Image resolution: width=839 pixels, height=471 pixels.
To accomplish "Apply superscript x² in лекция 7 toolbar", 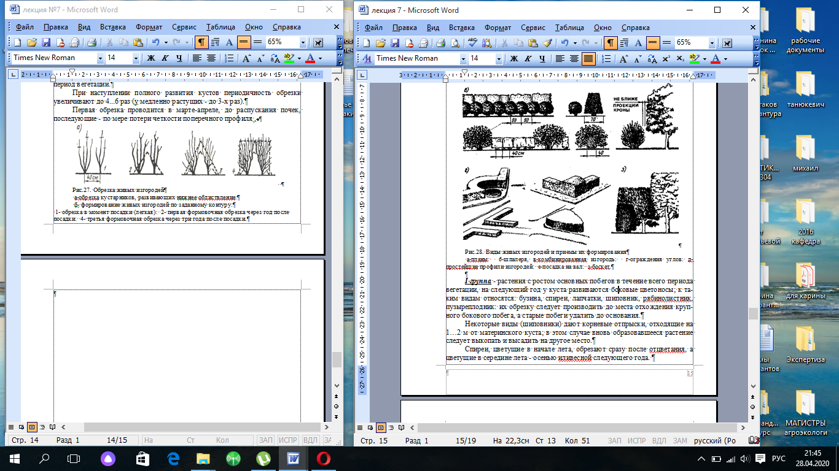I will pyautogui.click(x=666, y=58).
